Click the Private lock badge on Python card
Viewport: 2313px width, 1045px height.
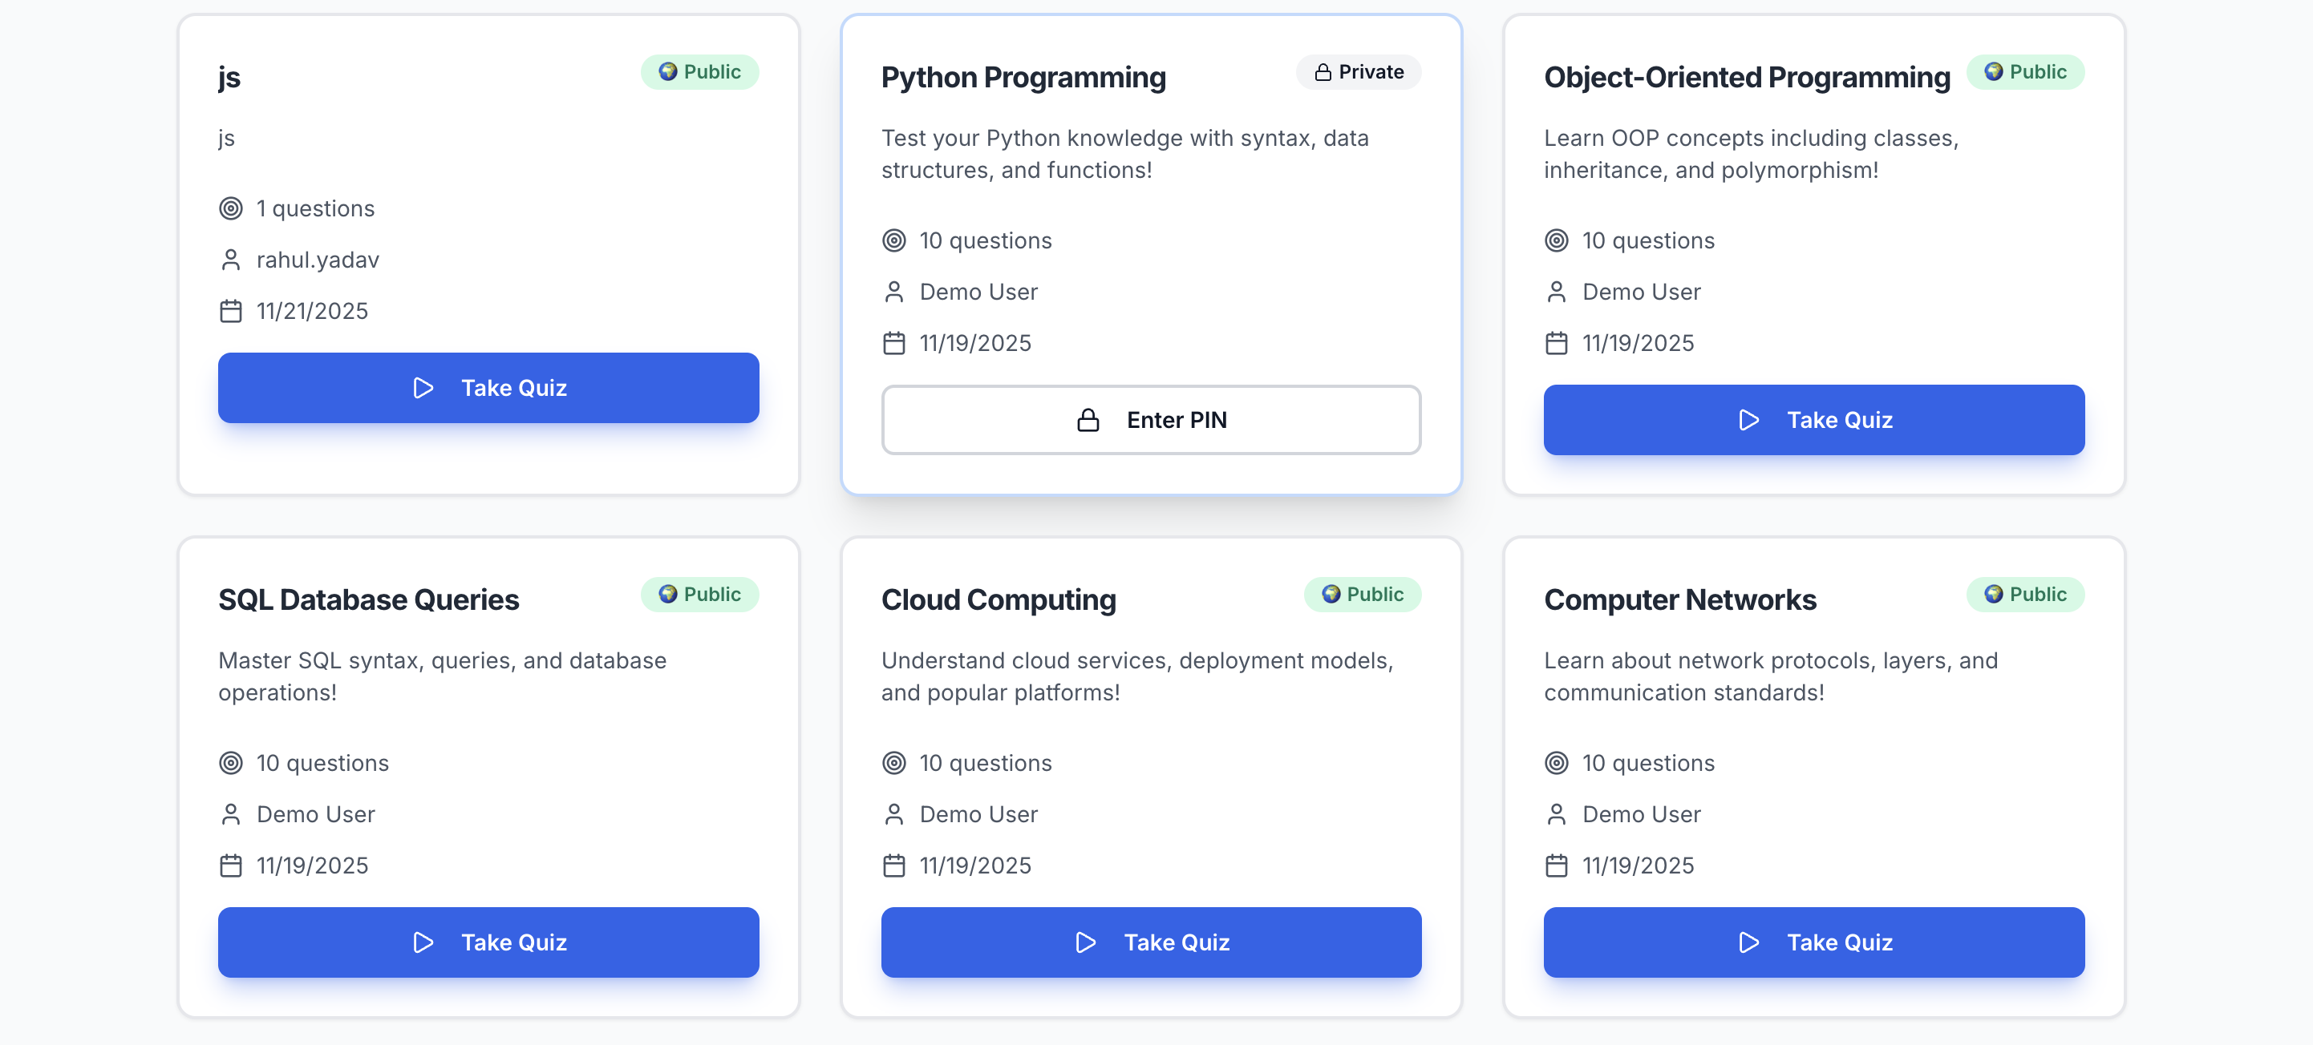pyautogui.click(x=1358, y=72)
